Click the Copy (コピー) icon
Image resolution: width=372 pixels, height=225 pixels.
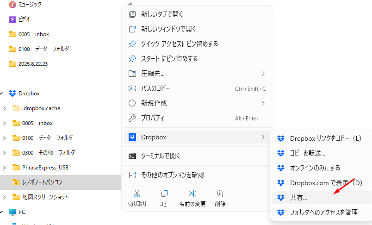click(165, 194)
